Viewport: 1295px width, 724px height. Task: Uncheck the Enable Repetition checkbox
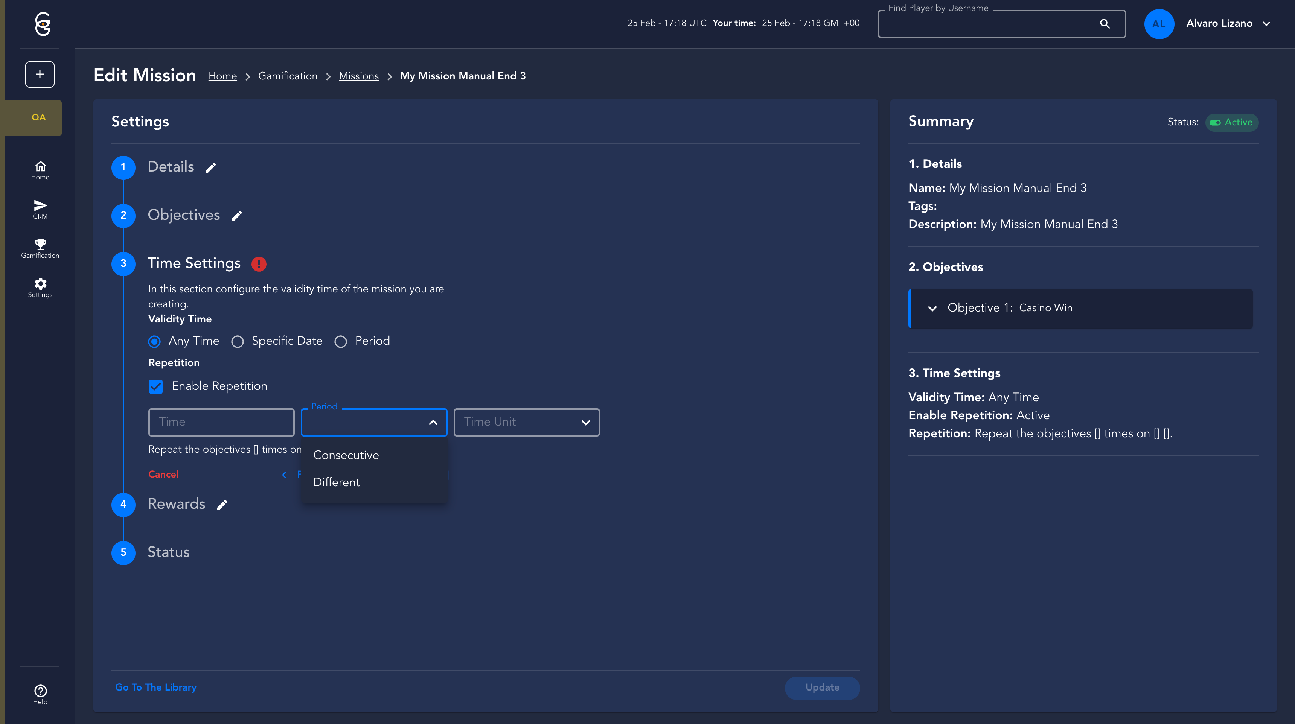tap(156, 386)
